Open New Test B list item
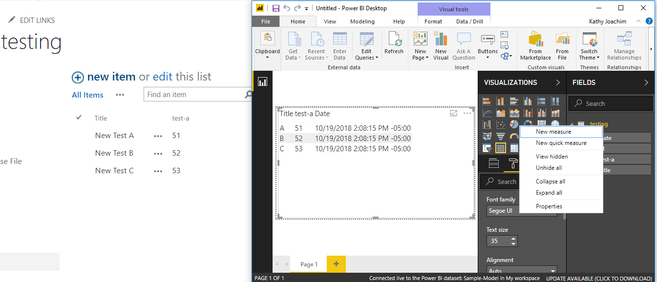This screenshot has width=657, height=282. [x=114, y=153]
